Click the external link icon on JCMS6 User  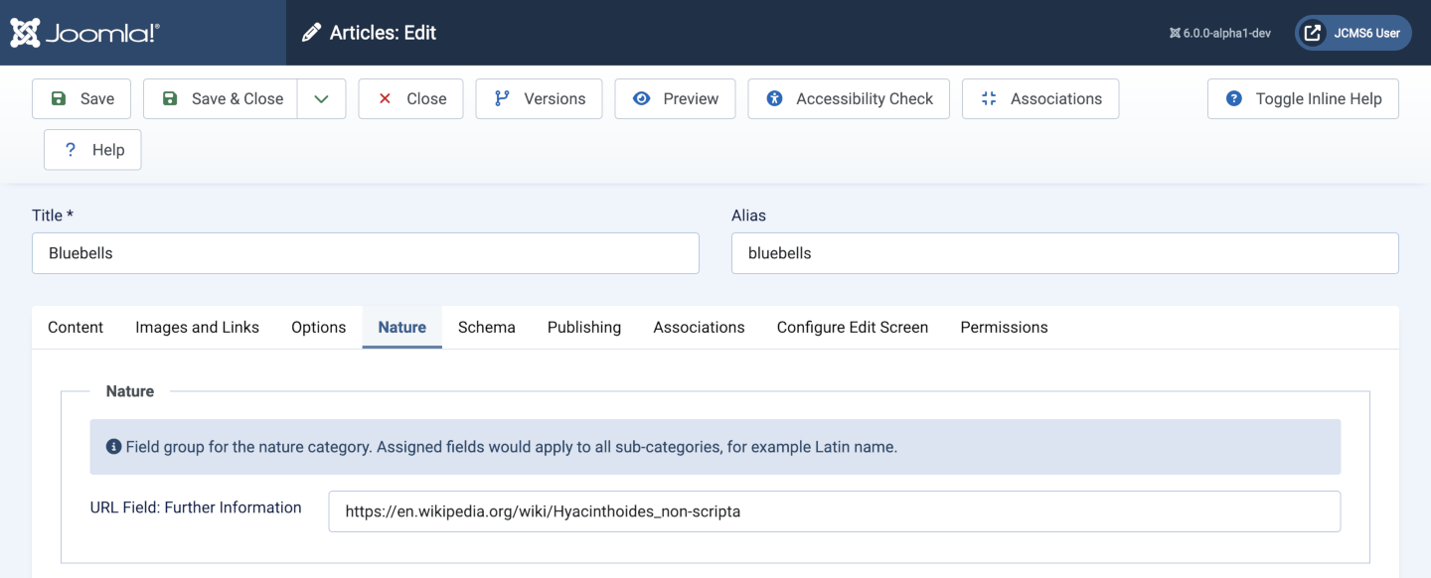pos(1314,32)
